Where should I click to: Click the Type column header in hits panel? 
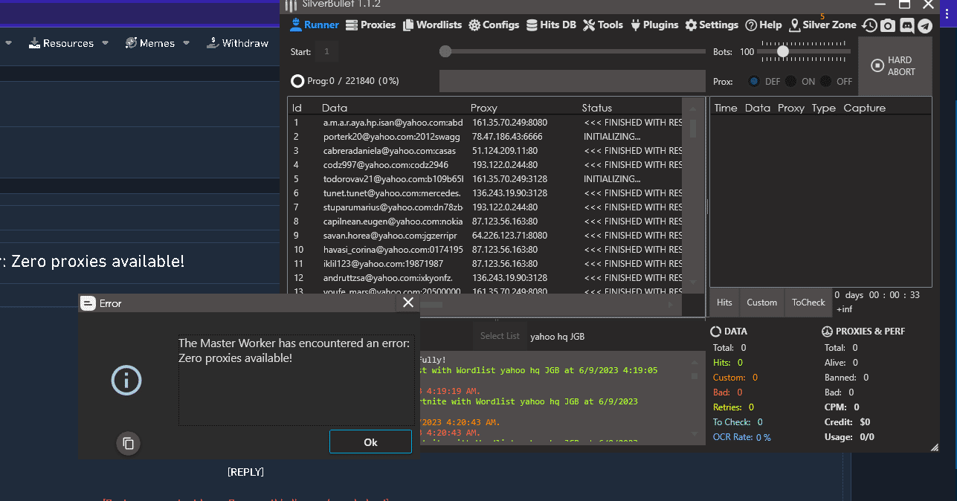(824, 108)
